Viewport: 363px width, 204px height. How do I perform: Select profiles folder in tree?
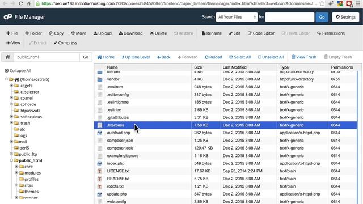point(32,179)
